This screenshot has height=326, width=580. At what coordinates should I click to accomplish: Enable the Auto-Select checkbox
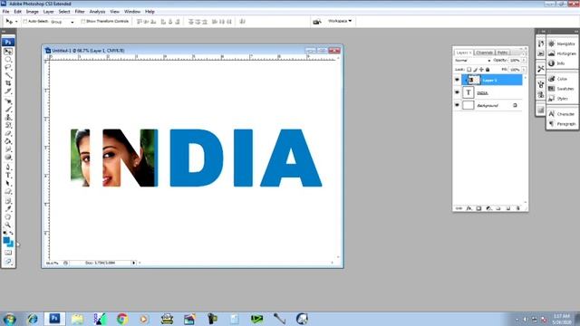point(25,22)
